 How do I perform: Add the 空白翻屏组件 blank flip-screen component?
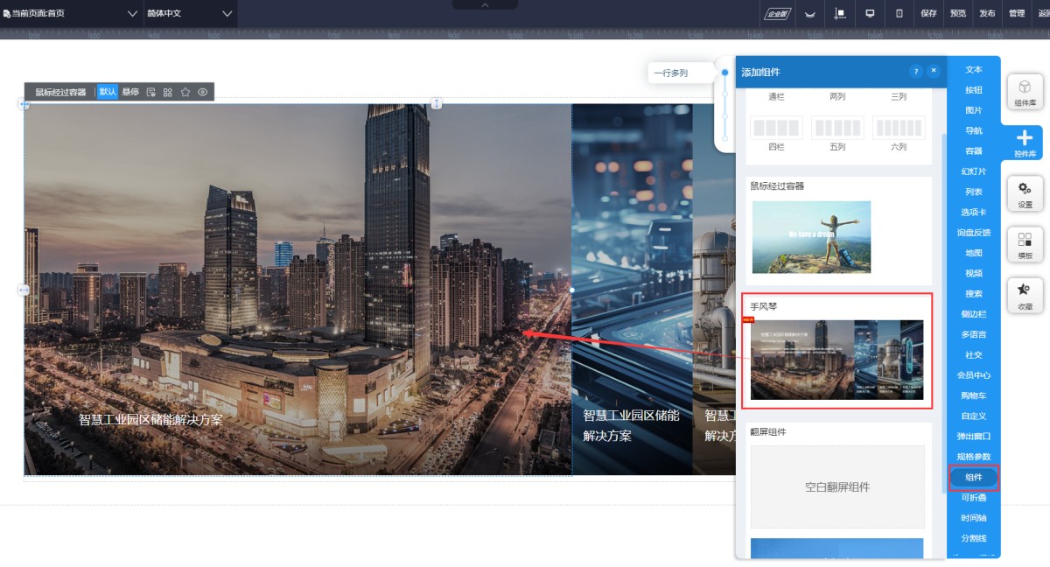coord(837,487)
